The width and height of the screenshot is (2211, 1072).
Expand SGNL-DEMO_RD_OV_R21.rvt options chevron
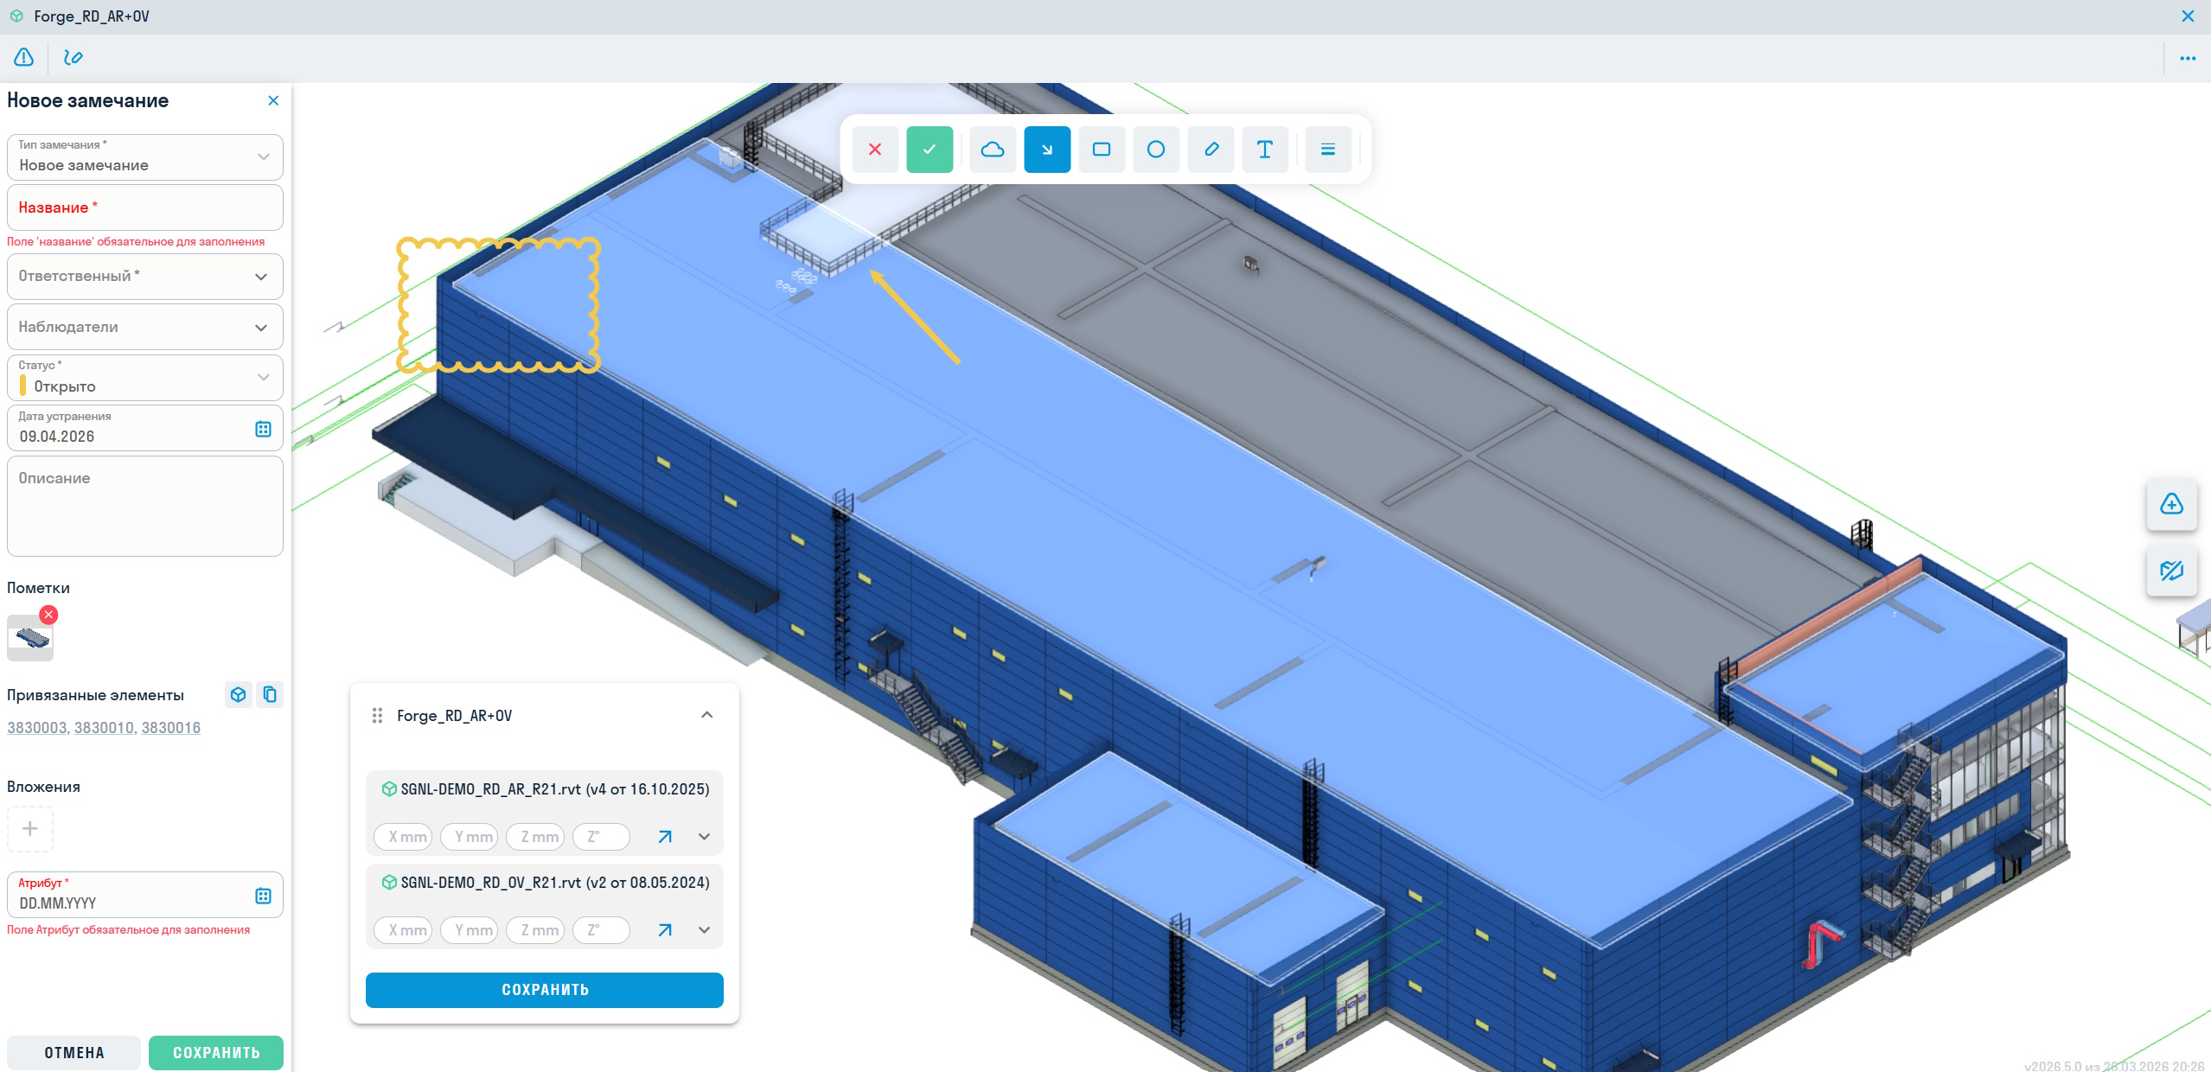pyautogui.click(x=704, y=930)
